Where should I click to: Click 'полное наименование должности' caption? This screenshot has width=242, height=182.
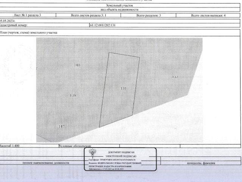46,163
